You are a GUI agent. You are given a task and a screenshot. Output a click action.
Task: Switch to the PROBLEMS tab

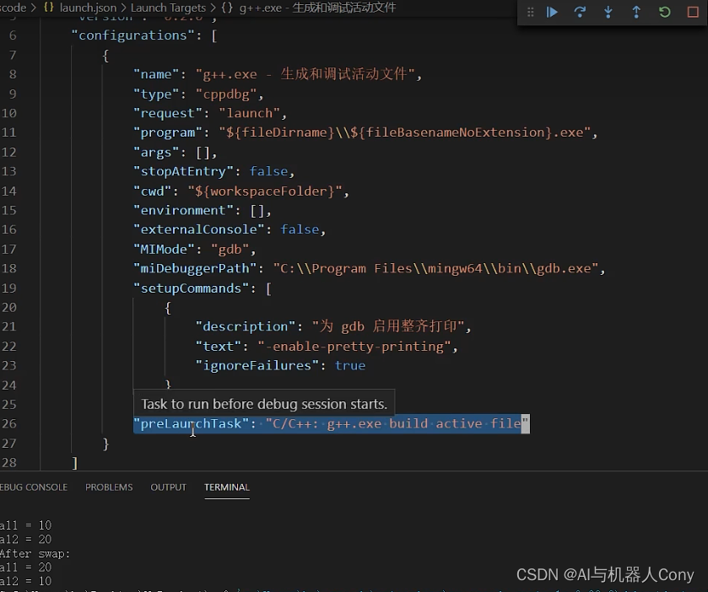click(109, 487)
